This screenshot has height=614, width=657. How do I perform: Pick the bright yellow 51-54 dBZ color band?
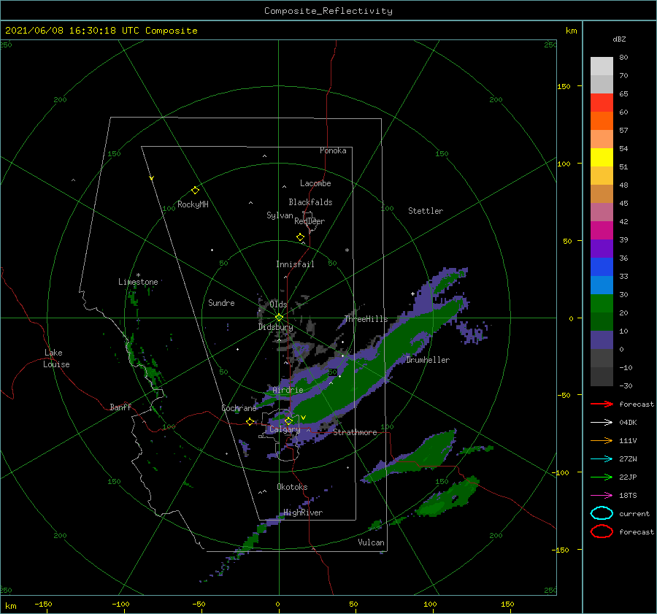click(x=602, y=158)
